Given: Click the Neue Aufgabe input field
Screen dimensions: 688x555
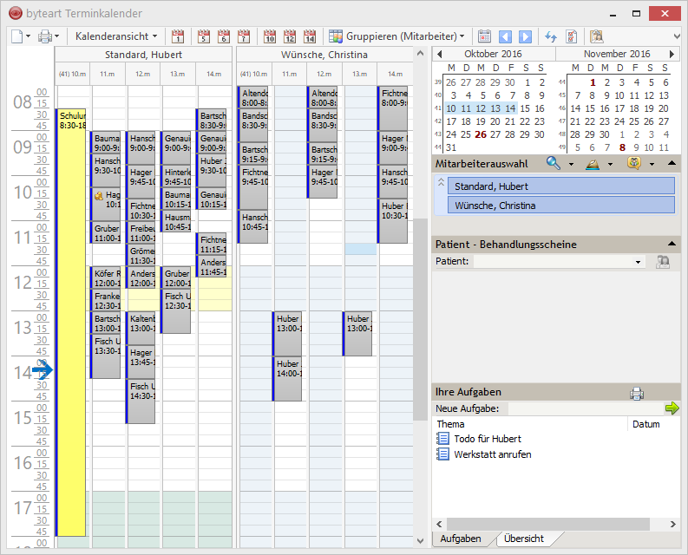Looking at the screenshot, I should pos(583,408).
